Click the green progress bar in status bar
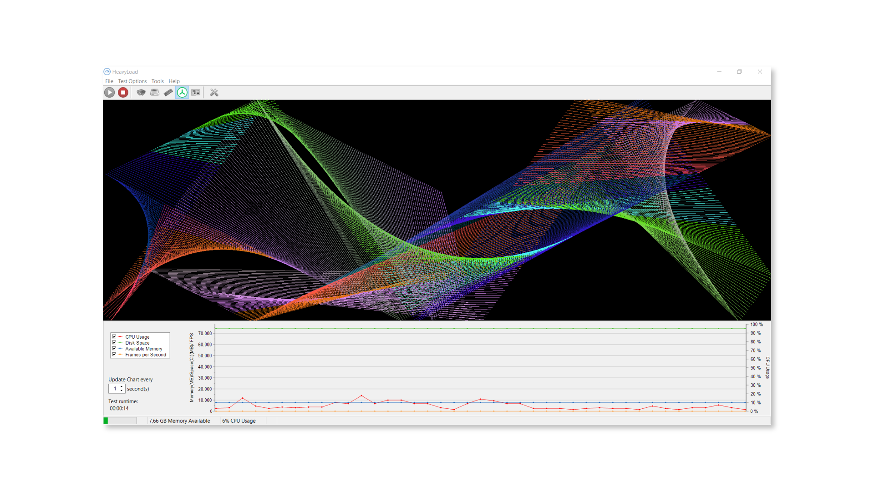This screenshot has height=491, width=874. tap(120, 421)
